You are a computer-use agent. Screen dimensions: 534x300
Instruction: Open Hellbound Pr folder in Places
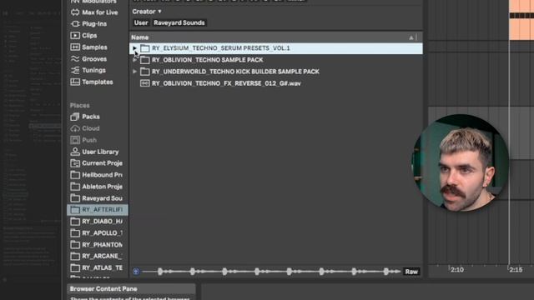tap(97, 175)
